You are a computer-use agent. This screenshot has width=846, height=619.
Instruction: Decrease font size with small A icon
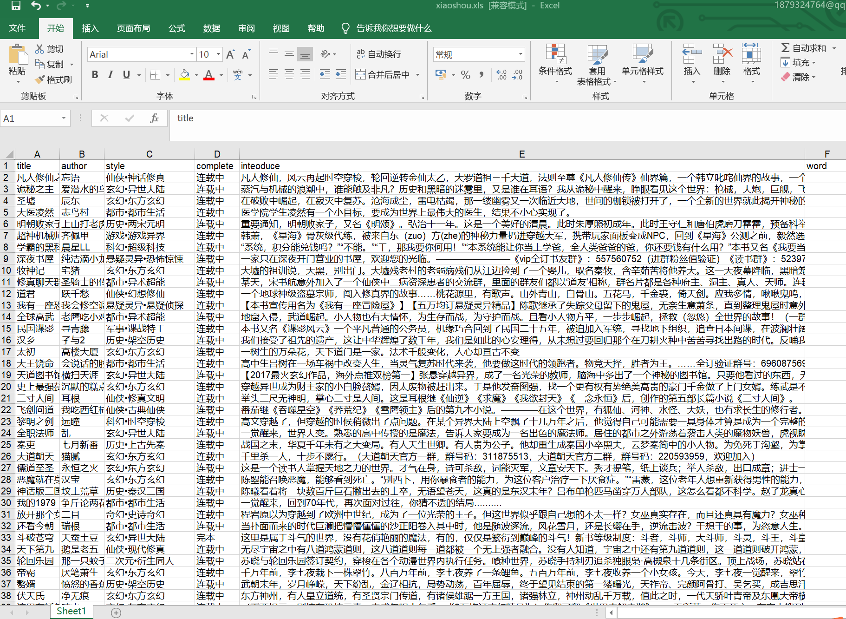tap(246, 54)
